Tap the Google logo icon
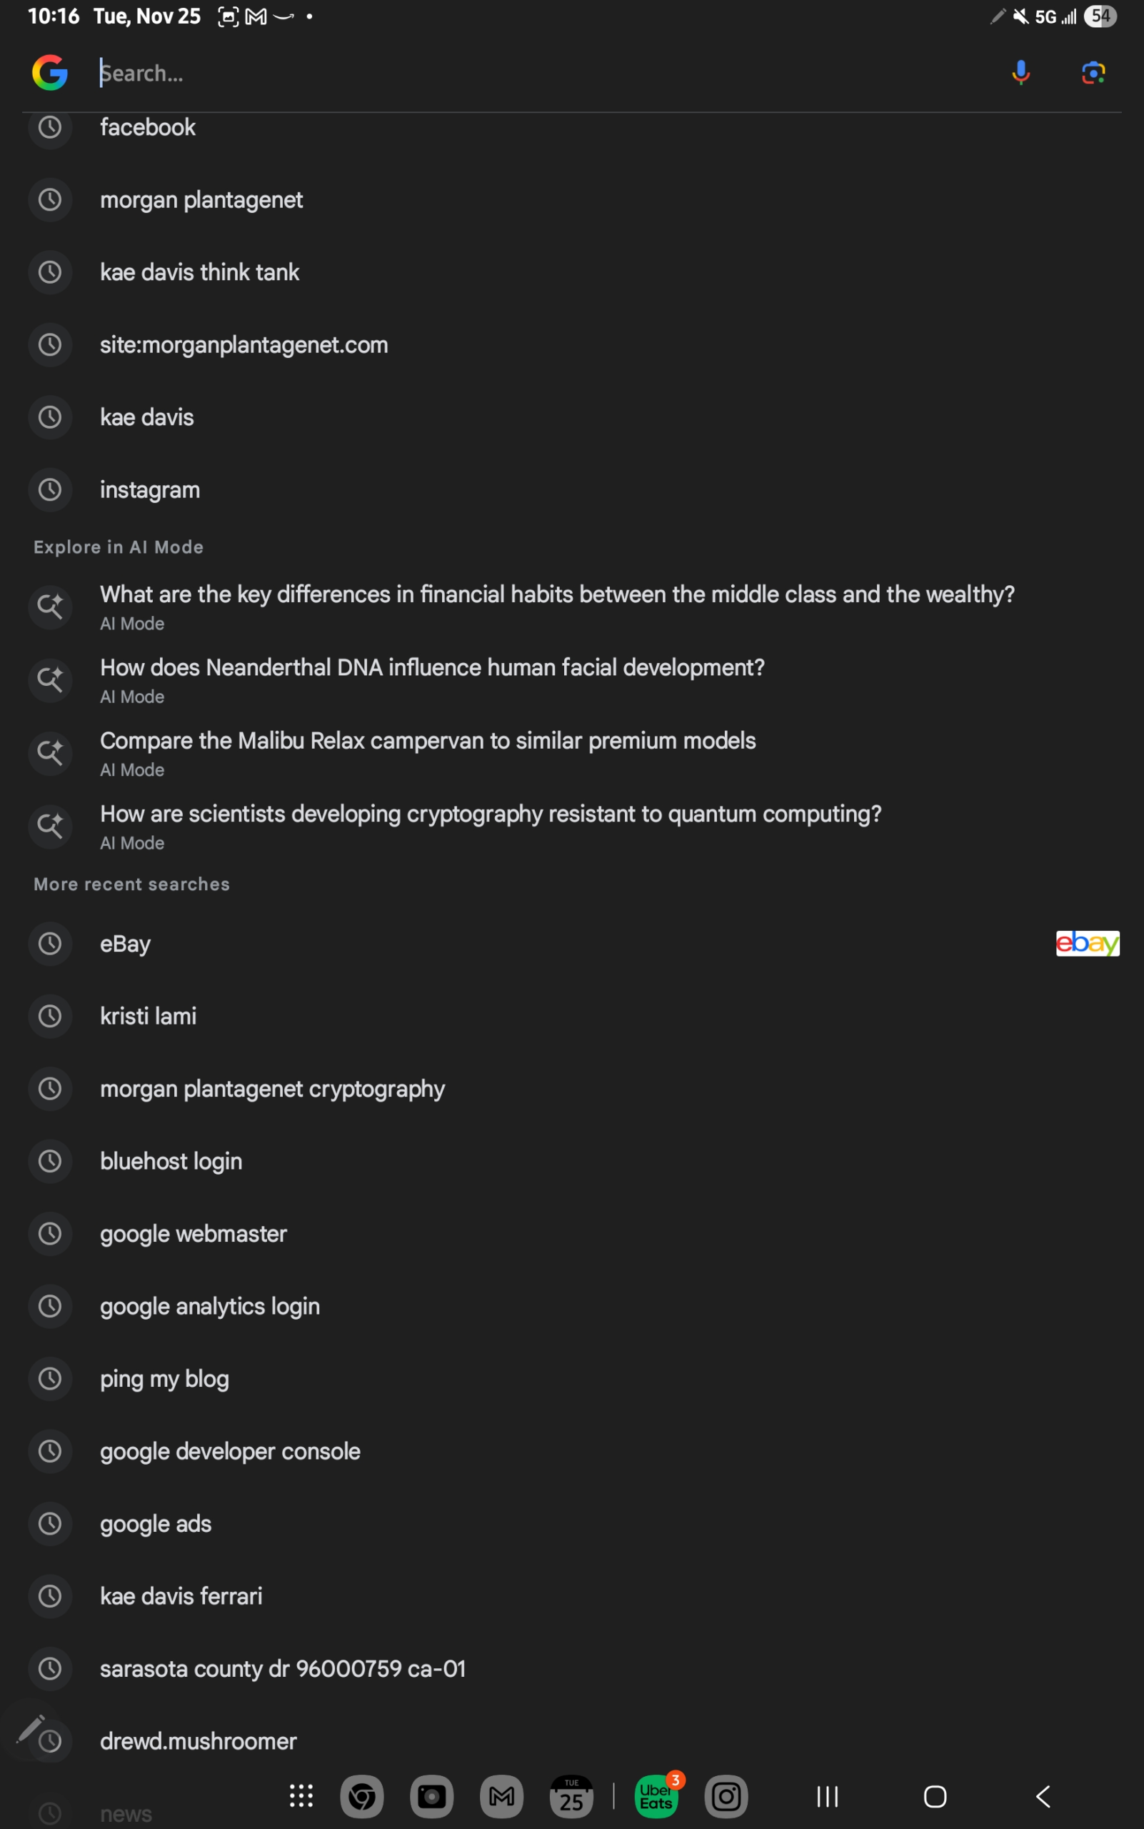Image resolution: width=1144 pixels, height=1829 pixels. 50,73
